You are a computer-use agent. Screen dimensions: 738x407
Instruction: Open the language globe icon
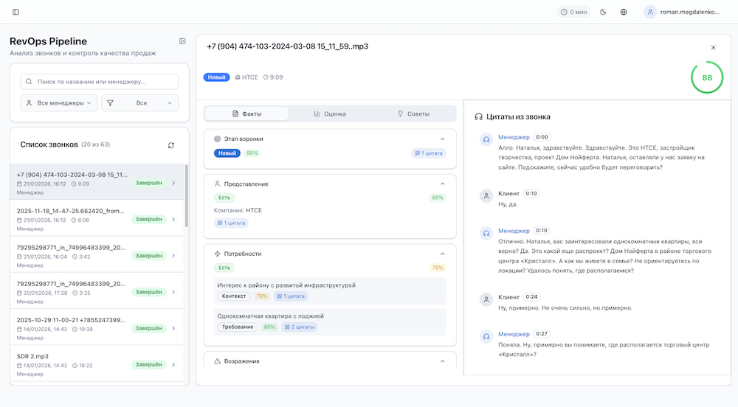624,12
